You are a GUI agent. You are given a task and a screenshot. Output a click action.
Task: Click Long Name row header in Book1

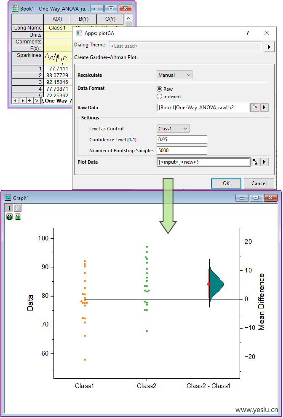(27, 28)
